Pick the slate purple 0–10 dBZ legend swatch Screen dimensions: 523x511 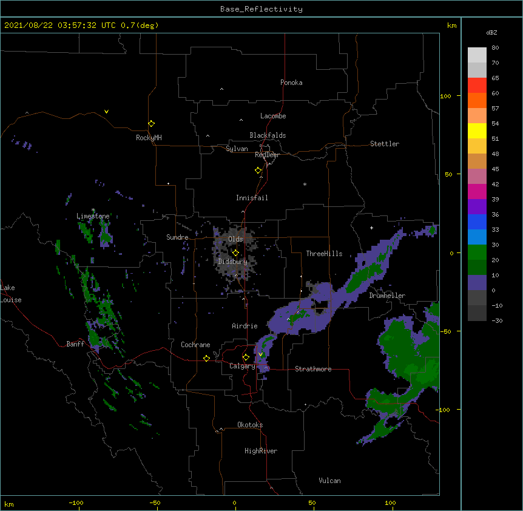(x=477, y=283)
